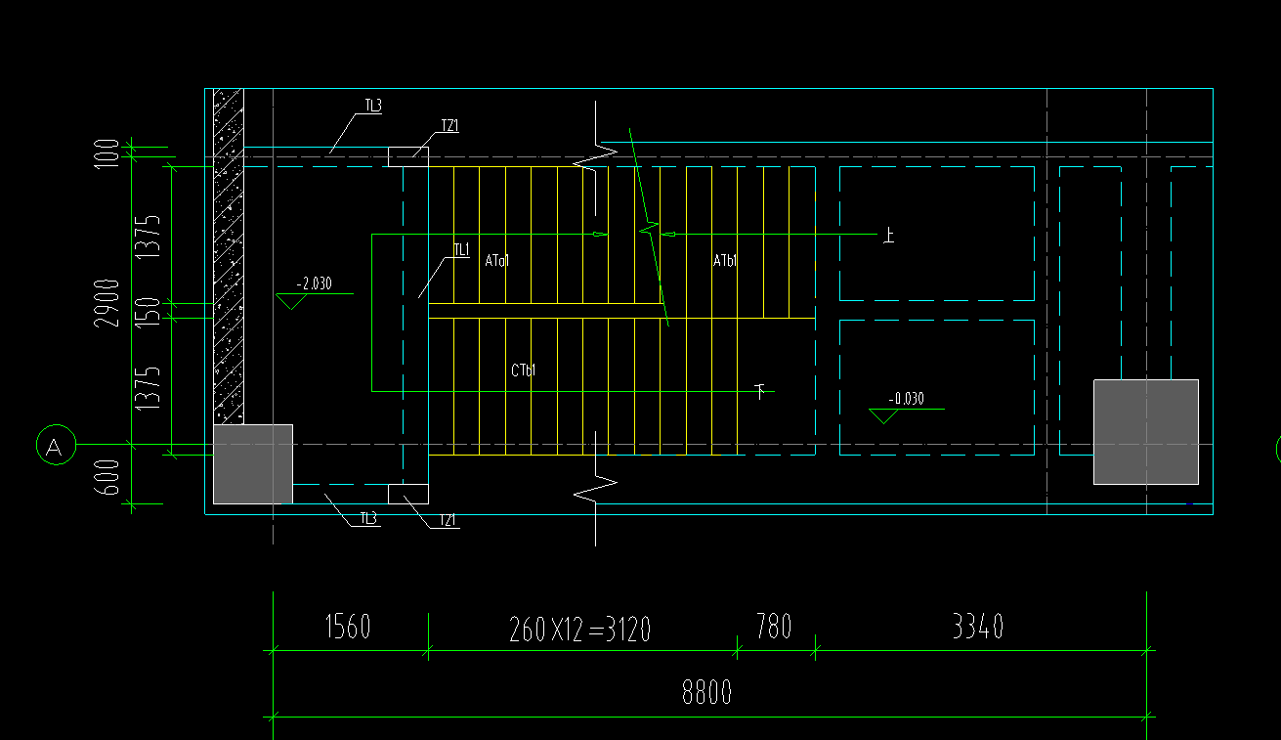Select the hatched wall section
Viewport: 1281px width, 740px height.
(x=229, y=256)
